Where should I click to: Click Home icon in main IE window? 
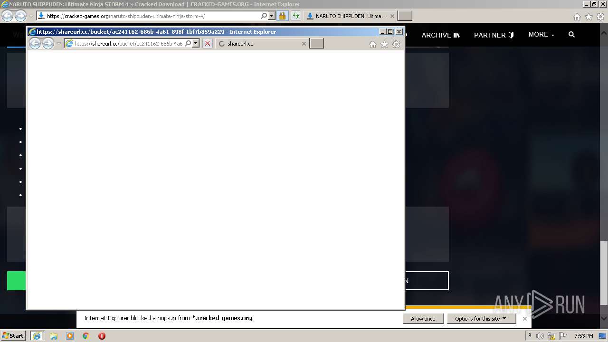point(577,17)
